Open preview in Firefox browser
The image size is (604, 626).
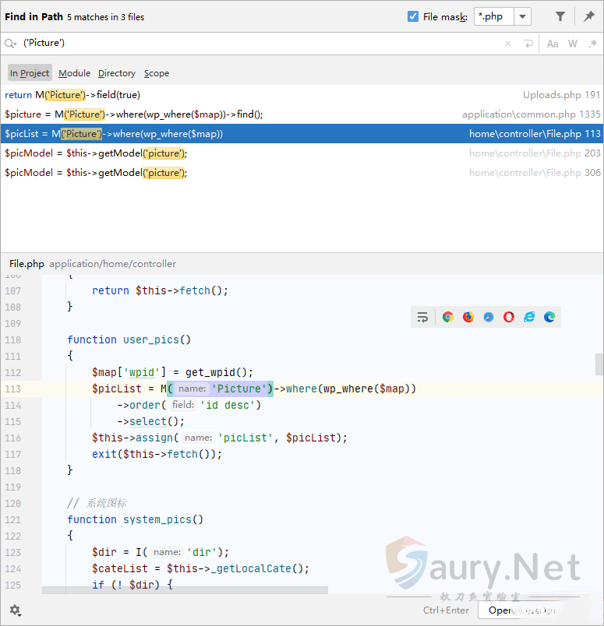468,317
